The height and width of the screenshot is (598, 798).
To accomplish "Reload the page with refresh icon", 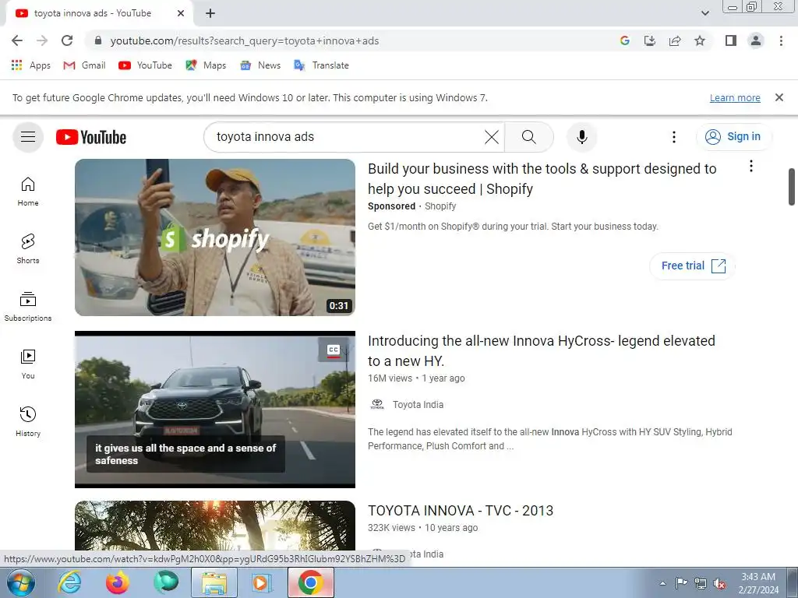I will pos(67,40).
